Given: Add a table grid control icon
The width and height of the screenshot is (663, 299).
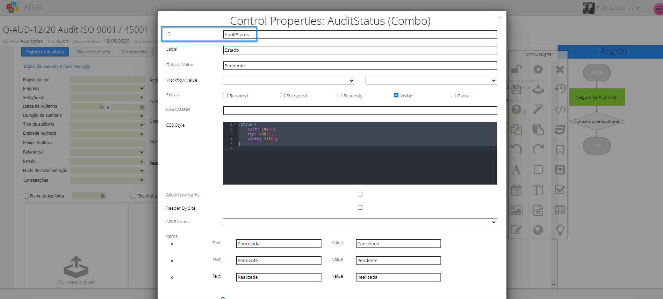Looking at the screenshot, I should point(560,210).
